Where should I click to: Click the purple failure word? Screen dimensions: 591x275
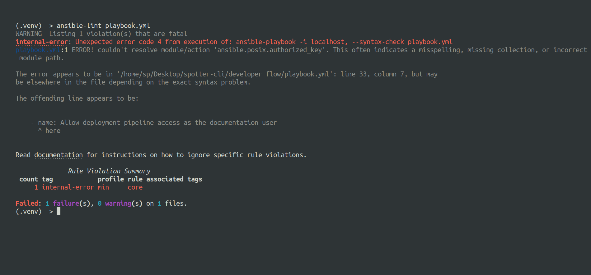click(x=66, y=204)
